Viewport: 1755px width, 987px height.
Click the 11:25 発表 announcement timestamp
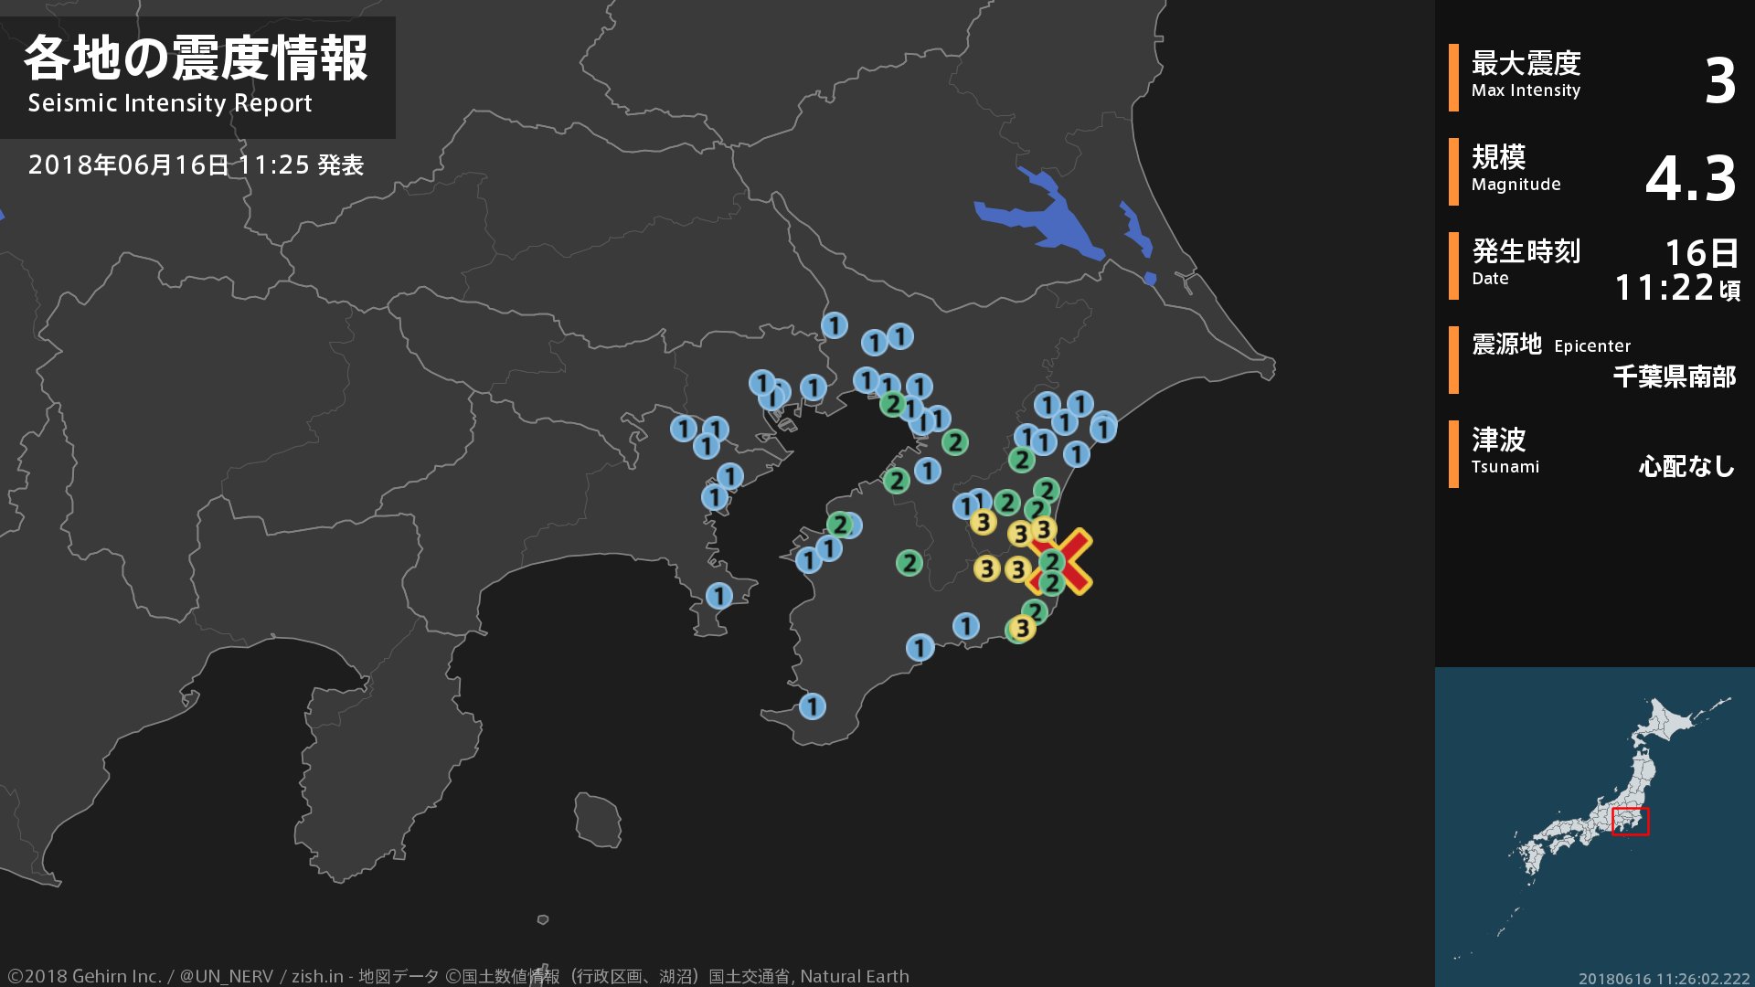pos(301,165)
